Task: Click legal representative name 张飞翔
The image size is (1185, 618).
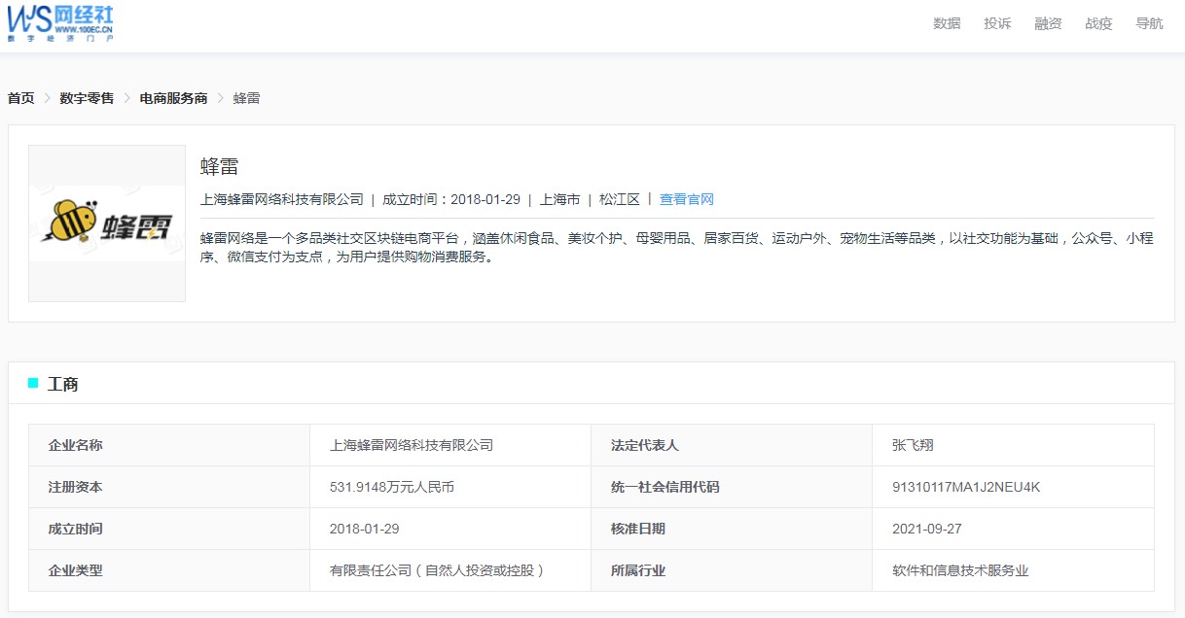Action: tap(913, 445)
